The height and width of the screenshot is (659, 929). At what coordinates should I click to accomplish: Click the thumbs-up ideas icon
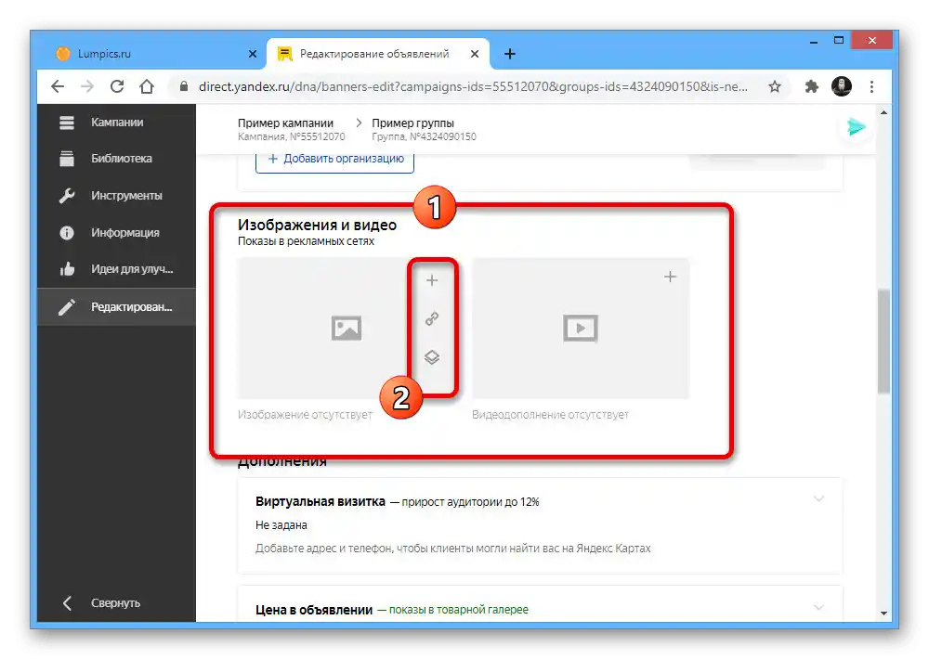[x=67, y=269]
